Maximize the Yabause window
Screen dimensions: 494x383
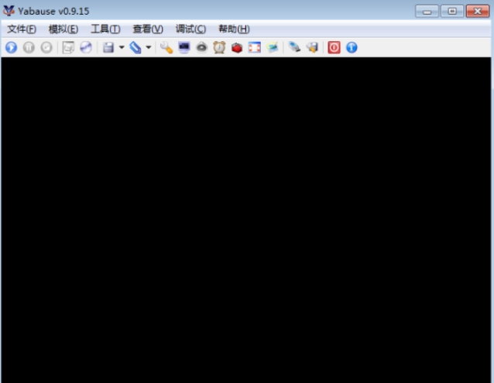[x=452, y=12]
